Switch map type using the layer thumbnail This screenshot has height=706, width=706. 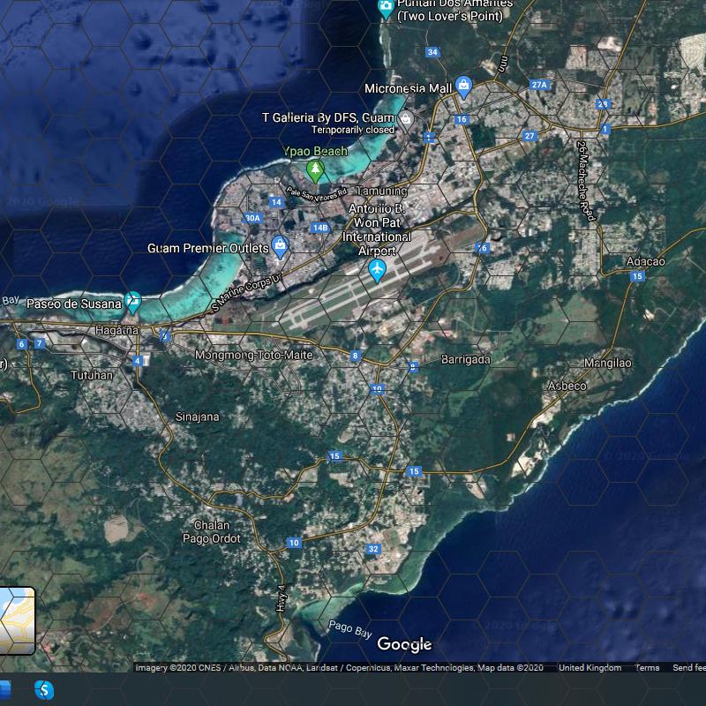pos(17,620)
